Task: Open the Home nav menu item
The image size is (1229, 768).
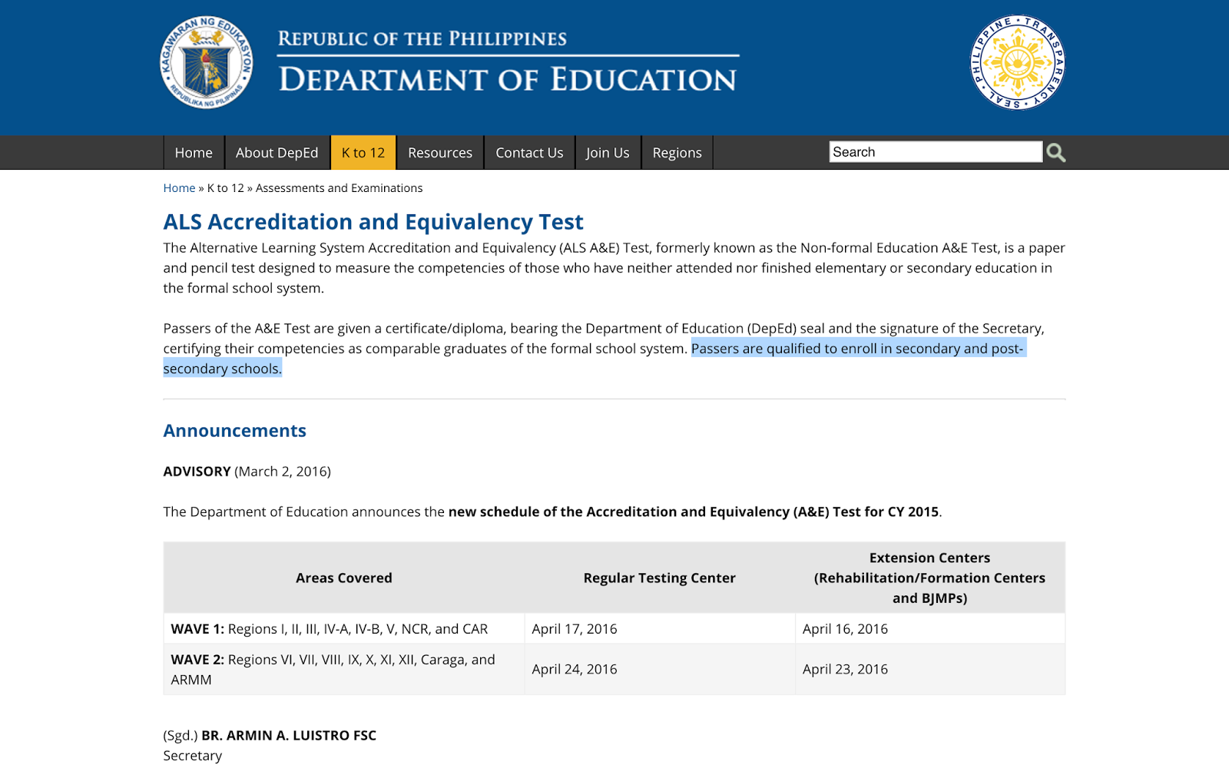Action: coord(194,153)
